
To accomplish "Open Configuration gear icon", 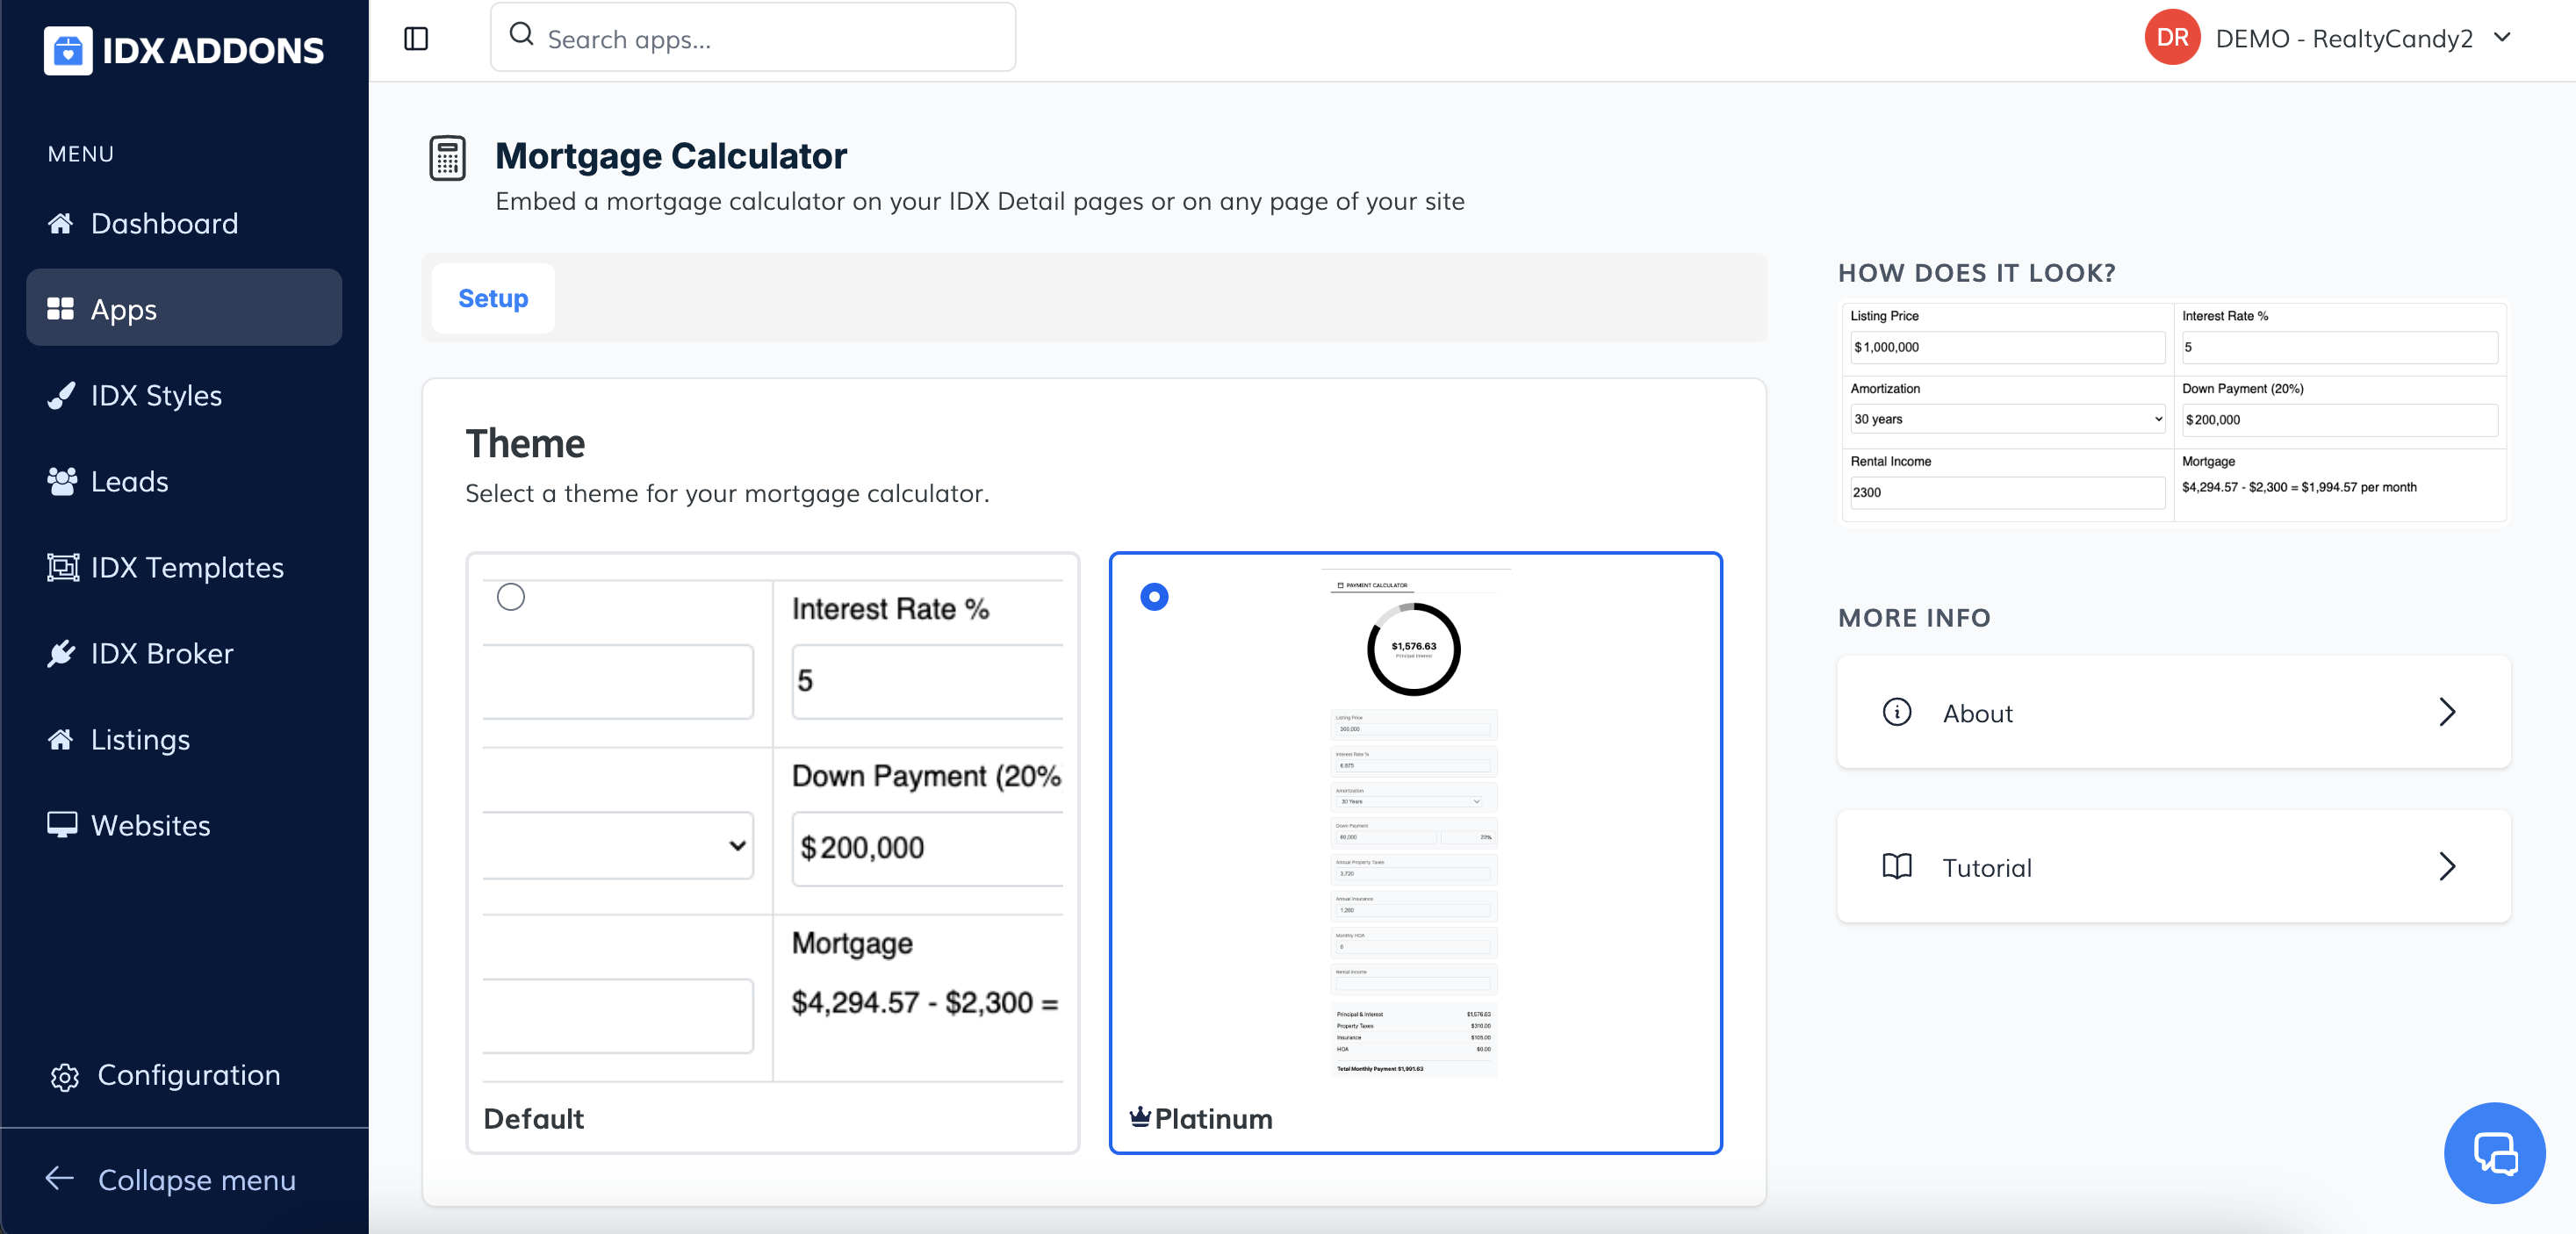I will point(65,1076).
